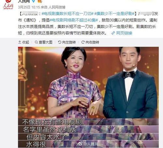The width and height of the screenshot is (163, 148).
Task: Click the chain link icon before 网页链接
Action: click(x=113, y=33)
